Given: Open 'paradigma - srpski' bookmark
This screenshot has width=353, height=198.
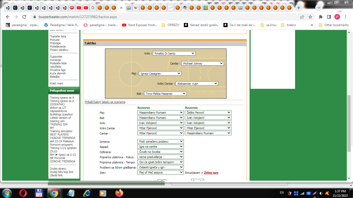Looking at the screenshot, I should click(x=23, y=25).
